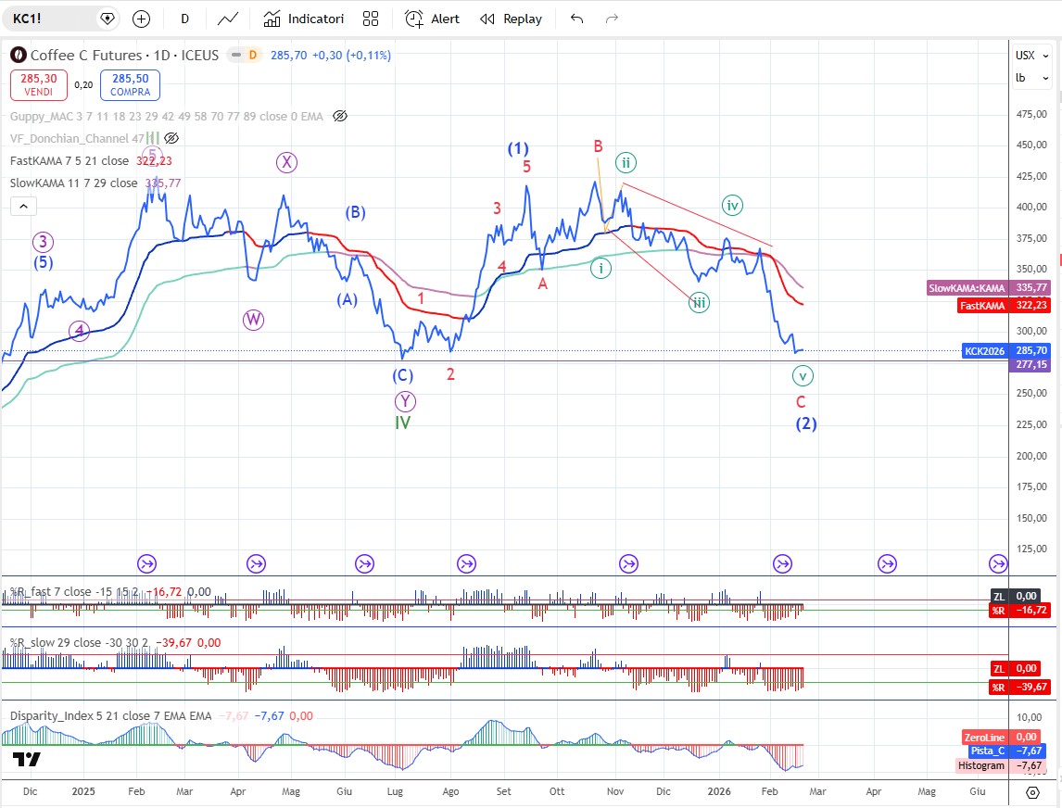The width and height of the screenshot is (1062, 808).
Task: Open the USX currency dropdown
Action: pyautogui.click(x=1030, y=56)
